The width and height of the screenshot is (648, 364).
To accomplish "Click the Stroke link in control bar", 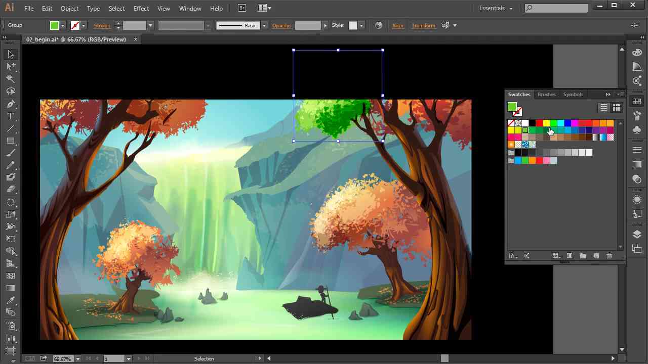I will click(102, 26).
